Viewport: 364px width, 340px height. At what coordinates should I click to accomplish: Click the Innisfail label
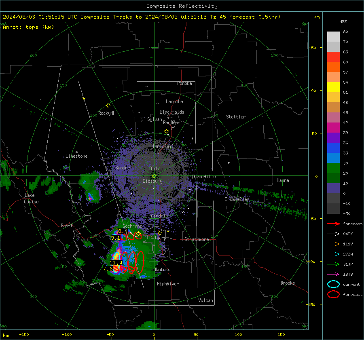(163, 146)
